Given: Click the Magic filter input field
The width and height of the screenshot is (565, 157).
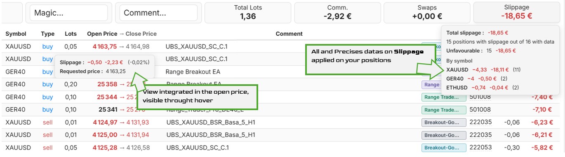Looking at the screenshot, I should click(68, 13).
